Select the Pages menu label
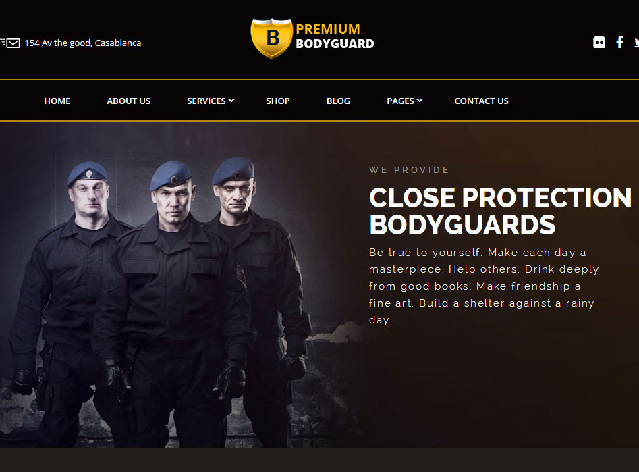Screen dimensions: 639x472 pyautogui.click(x=400, y=101)
